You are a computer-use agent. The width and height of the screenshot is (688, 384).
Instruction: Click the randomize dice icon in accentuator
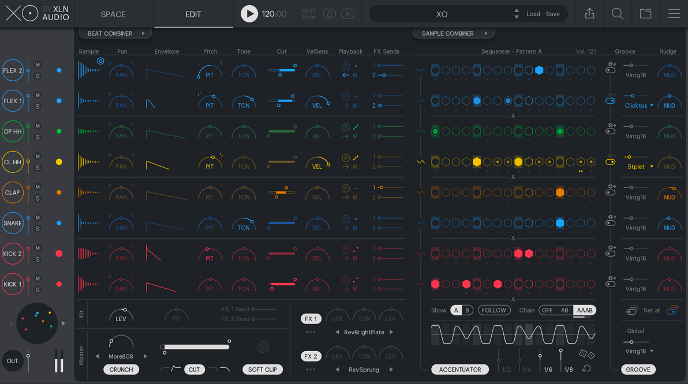(x=586, y=354)
